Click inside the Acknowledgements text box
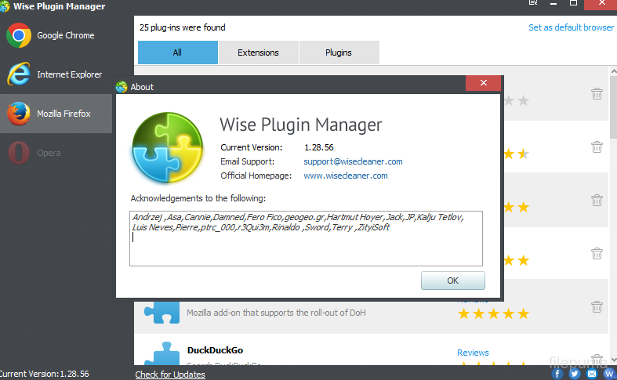The width and height of the screenshot is (617, 380). [306, 238]
